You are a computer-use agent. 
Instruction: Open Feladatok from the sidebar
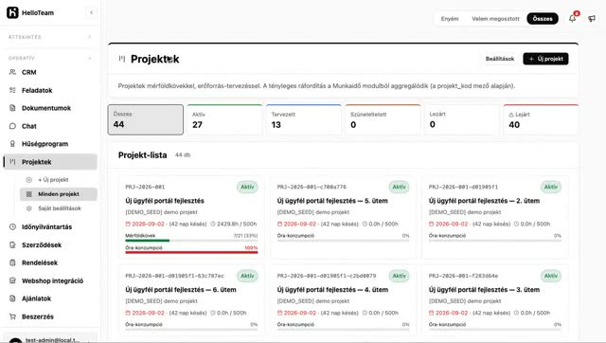tap(50, 90)
